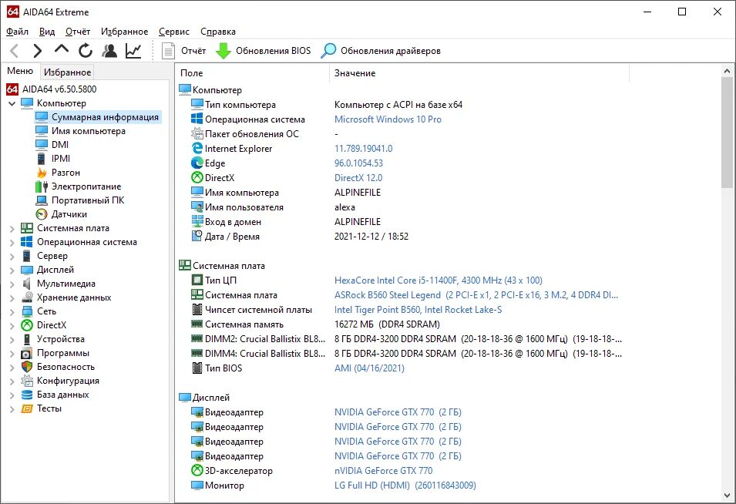
Task: Go back with the left arrow toolbar icon
Action: pos(14,51)
